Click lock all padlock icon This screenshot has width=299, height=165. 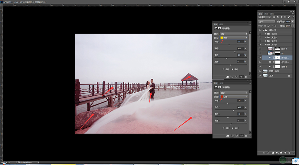(x=275, y=26)
